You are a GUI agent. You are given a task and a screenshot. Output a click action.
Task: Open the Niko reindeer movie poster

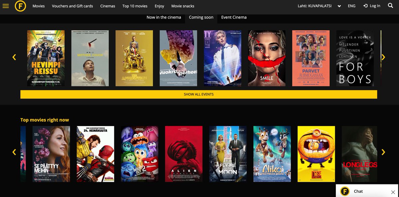pyautogui.click(x=272, y=154)
